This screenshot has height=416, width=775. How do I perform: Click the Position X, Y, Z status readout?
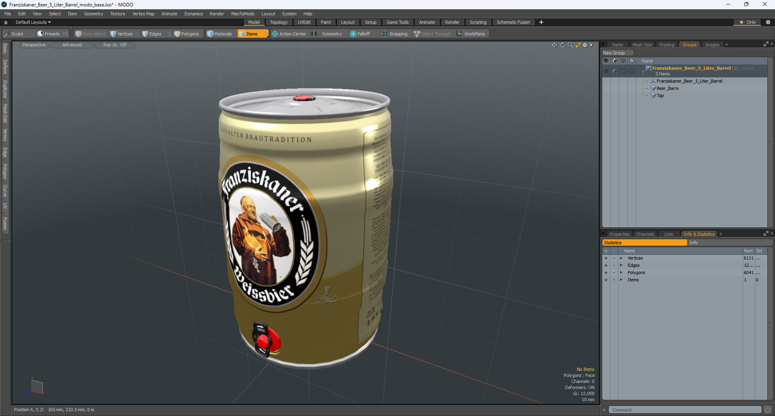point(54,410)
